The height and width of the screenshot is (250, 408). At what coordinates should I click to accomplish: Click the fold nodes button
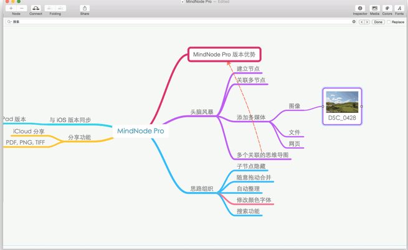[x=50, y=8]
